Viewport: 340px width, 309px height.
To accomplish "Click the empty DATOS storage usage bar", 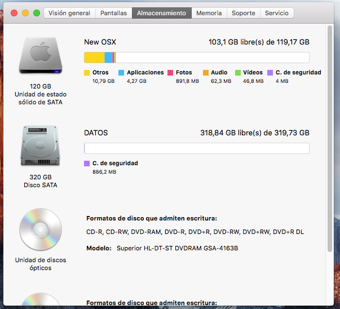I will [x=197, y=148].
